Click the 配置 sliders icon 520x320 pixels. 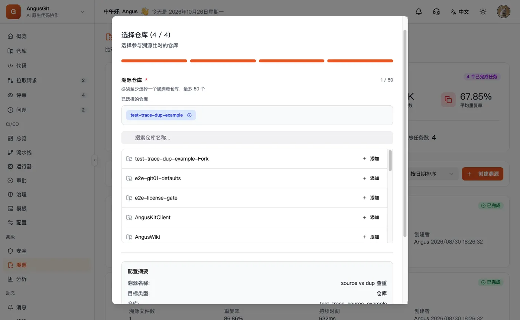coord(10,223)
